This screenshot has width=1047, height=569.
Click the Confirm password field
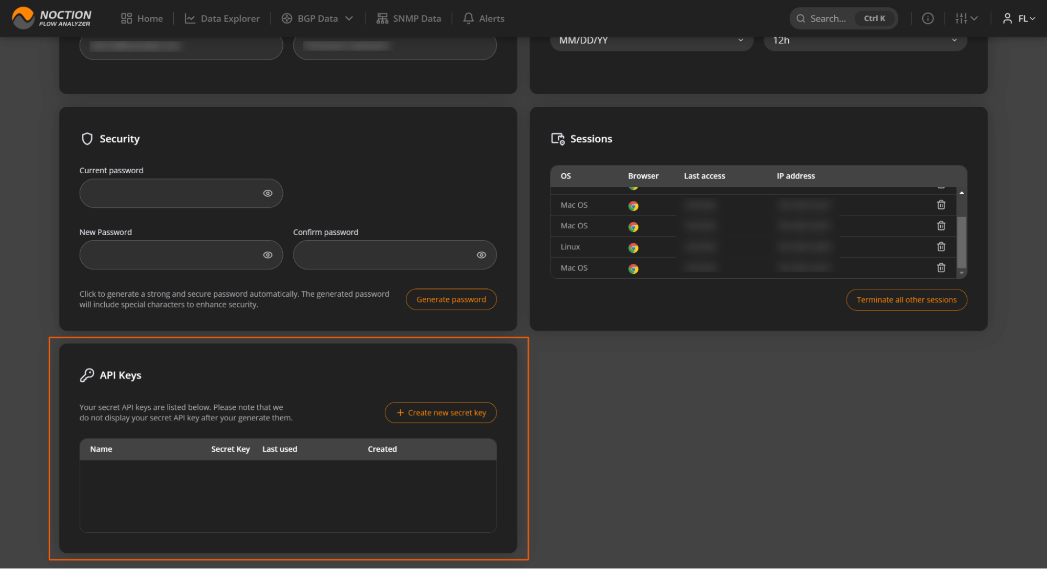pos(395,255)
